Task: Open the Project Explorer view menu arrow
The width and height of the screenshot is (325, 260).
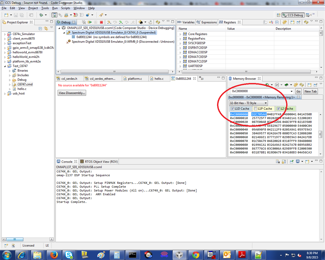Action: pyautogui.click(x=52, y=28)
